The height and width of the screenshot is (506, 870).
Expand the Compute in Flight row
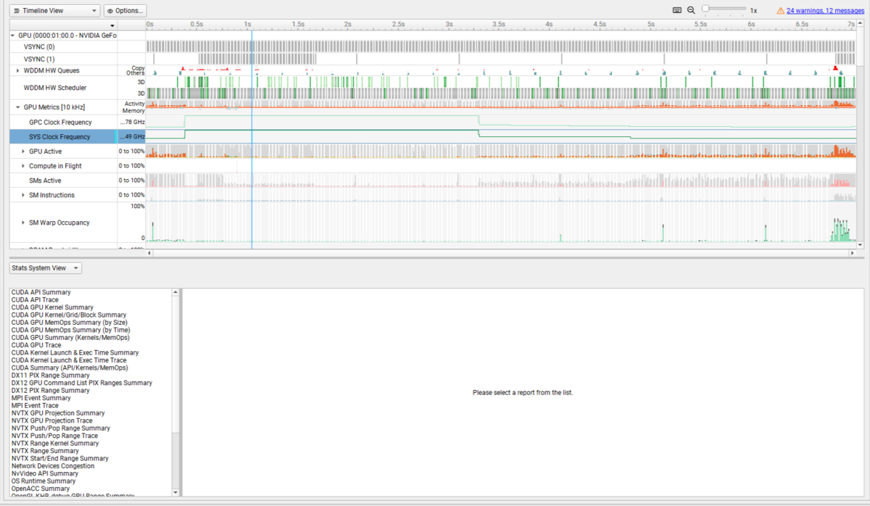click(x=23, y=166)
